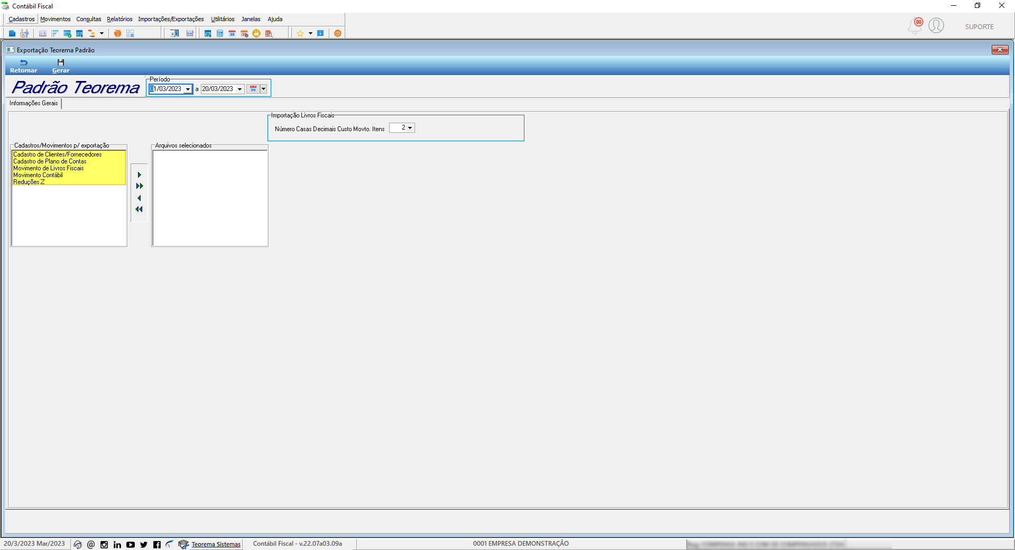Open the LinkedIn status bar icon
The image size is (1015, 550).
pos(117,544)
